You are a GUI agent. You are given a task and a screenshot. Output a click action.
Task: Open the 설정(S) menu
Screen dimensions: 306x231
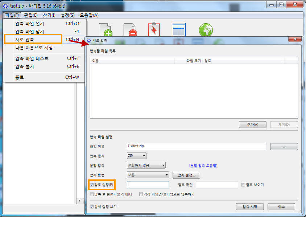coord(67,15)
